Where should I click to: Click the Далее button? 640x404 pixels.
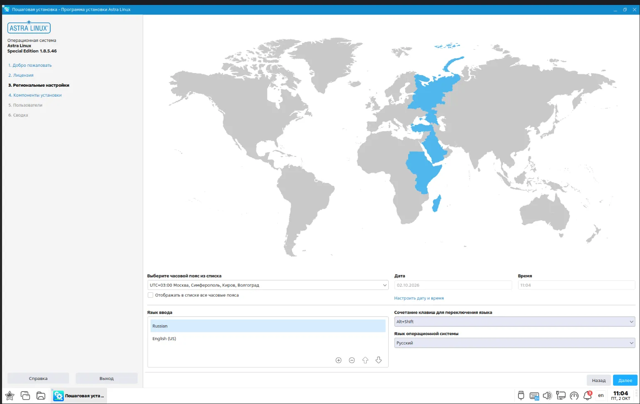[625, 380]
